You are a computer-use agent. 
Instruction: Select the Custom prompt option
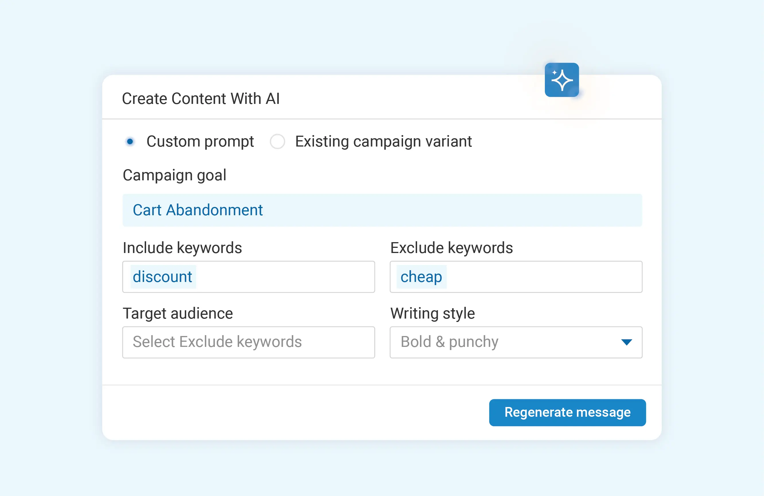[x=130, y=141]
